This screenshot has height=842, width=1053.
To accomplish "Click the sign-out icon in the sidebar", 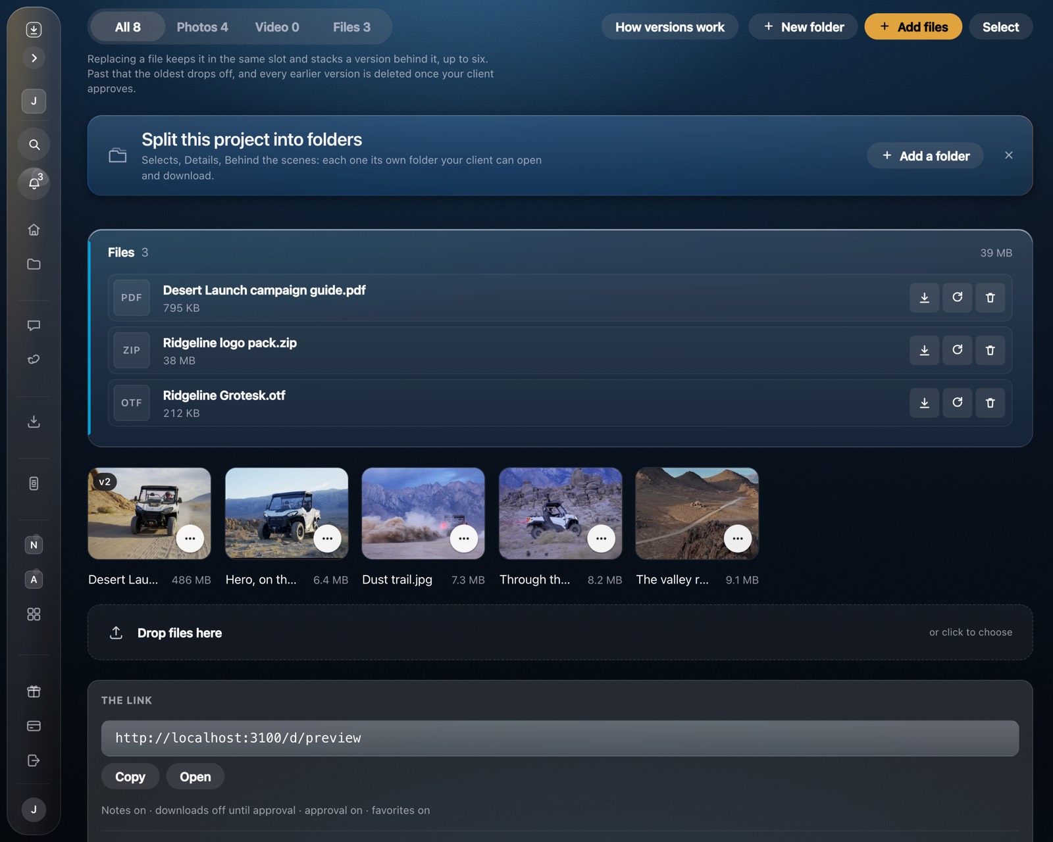I will click(x=34, y=760).
